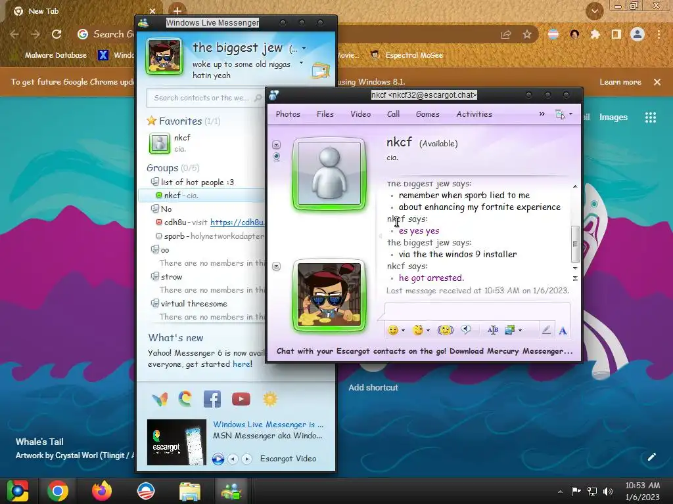Click the weather sun icon in Messenger footer

coord(270,399)
